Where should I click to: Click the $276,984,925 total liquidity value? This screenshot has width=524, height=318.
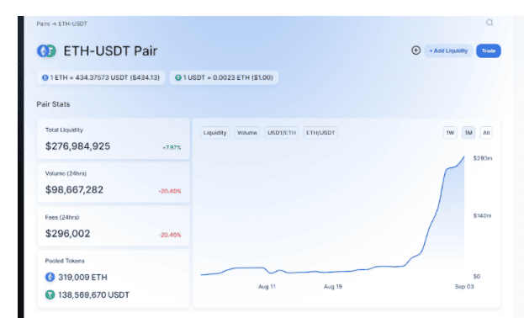pos(77,146)
